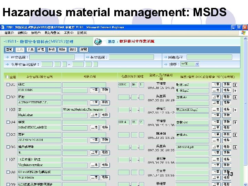
Task: Click the 新增 add button in toolbar
Action: [41, 50]
